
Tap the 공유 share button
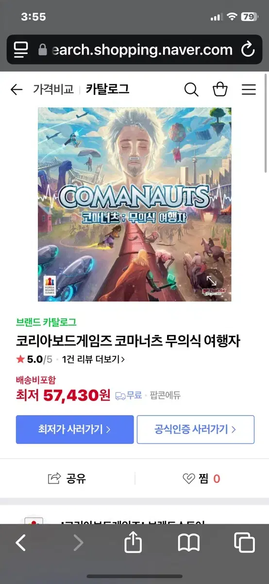pyautogui.click(x=67, y=478)
